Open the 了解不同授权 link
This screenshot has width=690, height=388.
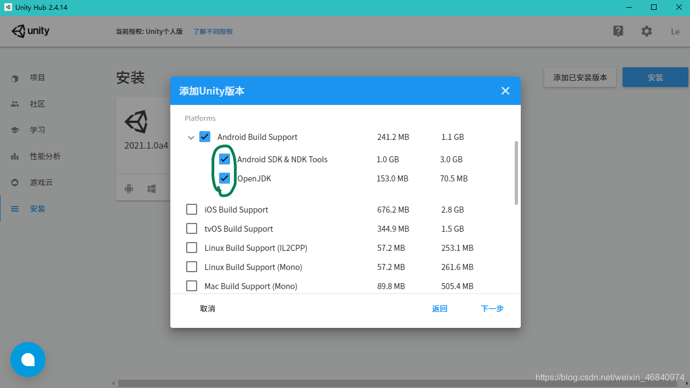[213, 32]
